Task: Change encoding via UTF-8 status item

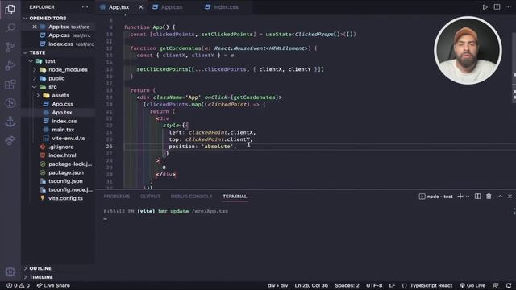Action: click(x=374, y=285)
